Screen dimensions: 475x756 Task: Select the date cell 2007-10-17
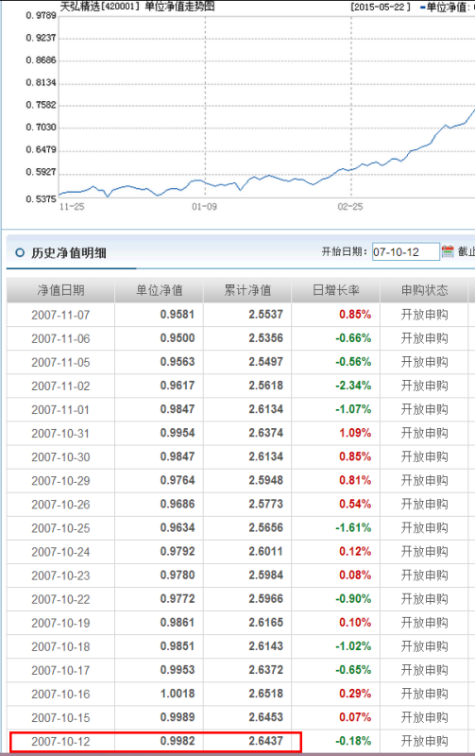click(x=60, y=670)
